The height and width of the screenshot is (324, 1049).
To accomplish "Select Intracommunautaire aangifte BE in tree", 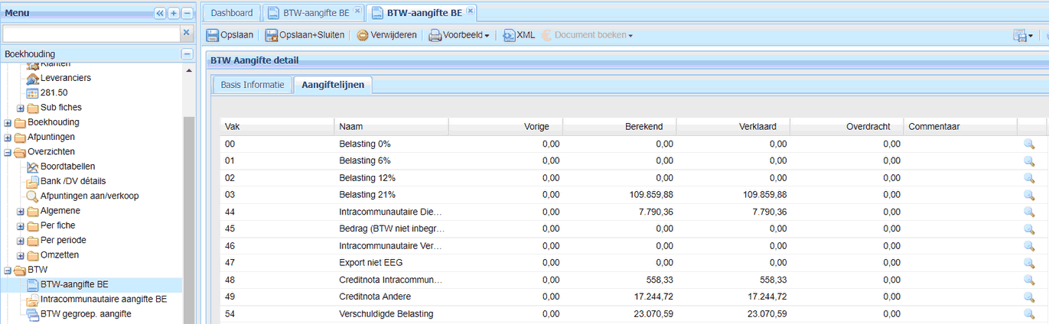I will (x=103, y=300).
